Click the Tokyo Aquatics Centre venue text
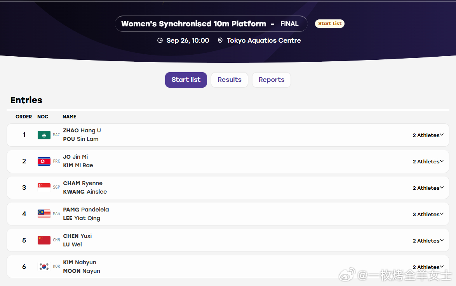This screenshot has width=456, height=286. [264, 40]
